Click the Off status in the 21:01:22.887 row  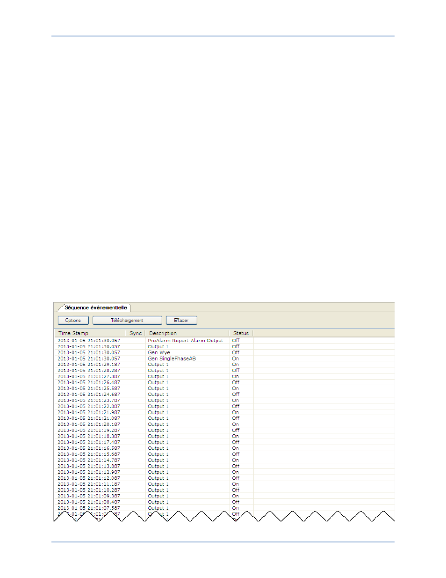[236, 406]
